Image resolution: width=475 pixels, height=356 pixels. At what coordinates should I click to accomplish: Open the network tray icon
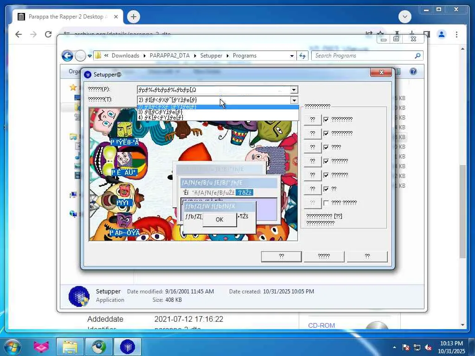point(417,348)
